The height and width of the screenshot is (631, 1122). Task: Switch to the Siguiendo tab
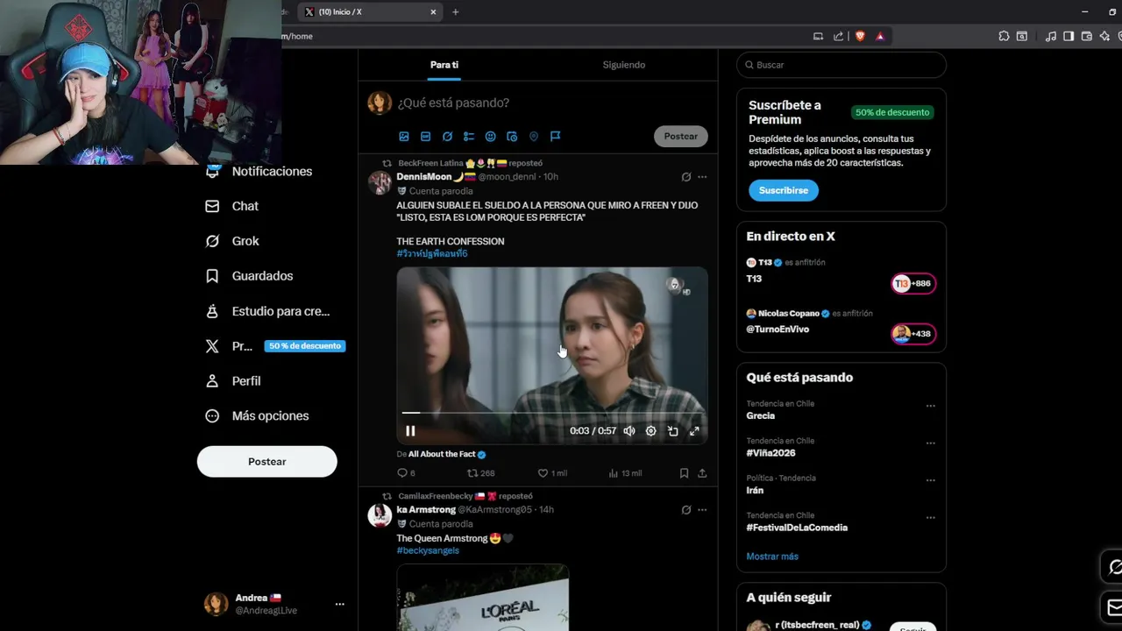pos(624,65)
